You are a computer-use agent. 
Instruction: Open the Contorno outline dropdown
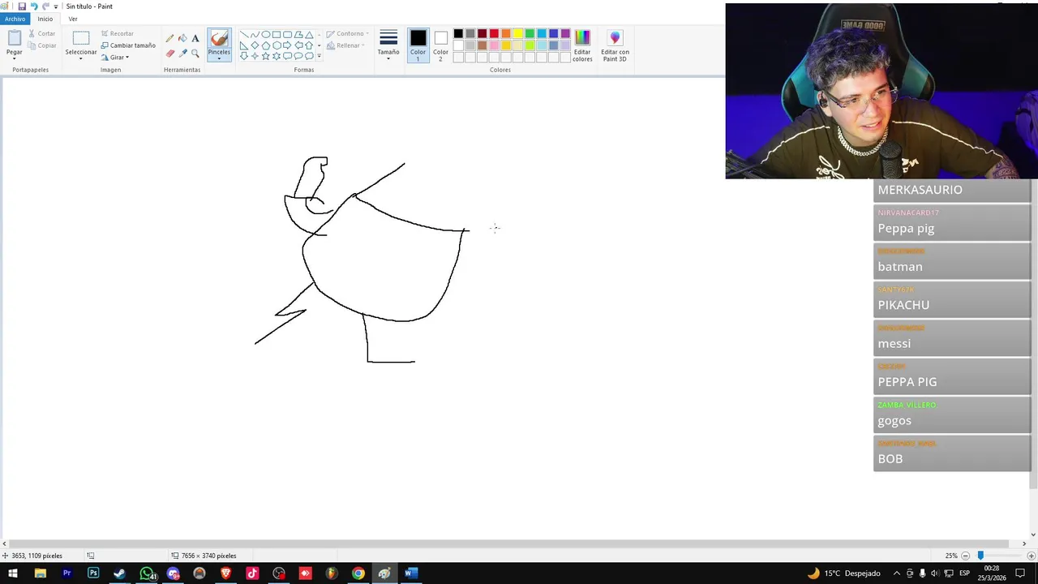click(348, 34)
